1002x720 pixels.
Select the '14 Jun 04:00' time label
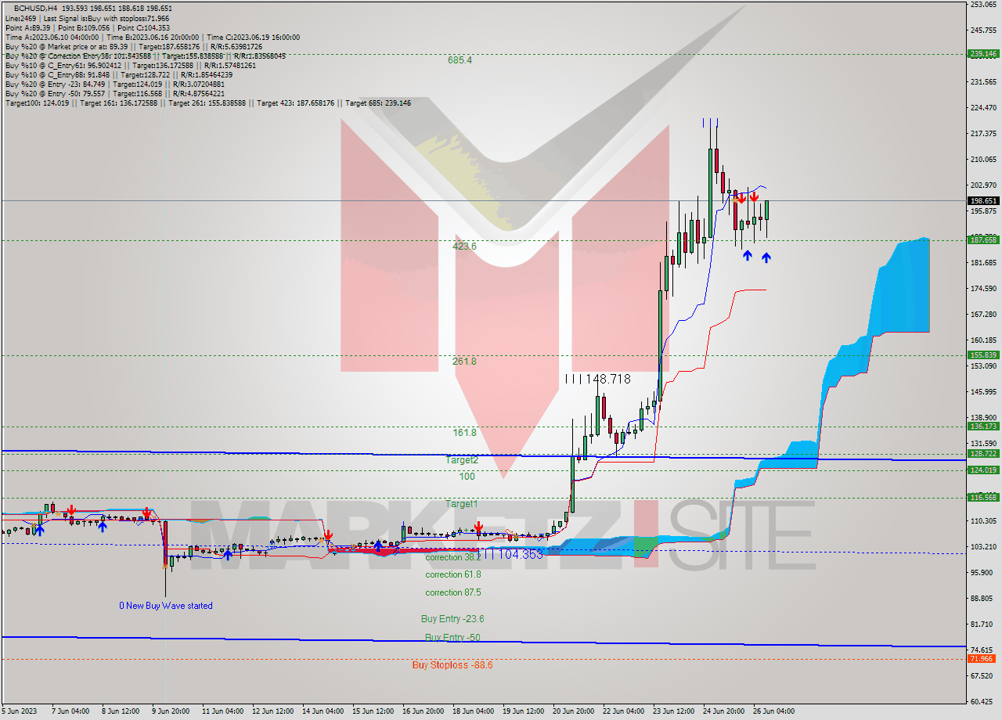pos(323,712)
